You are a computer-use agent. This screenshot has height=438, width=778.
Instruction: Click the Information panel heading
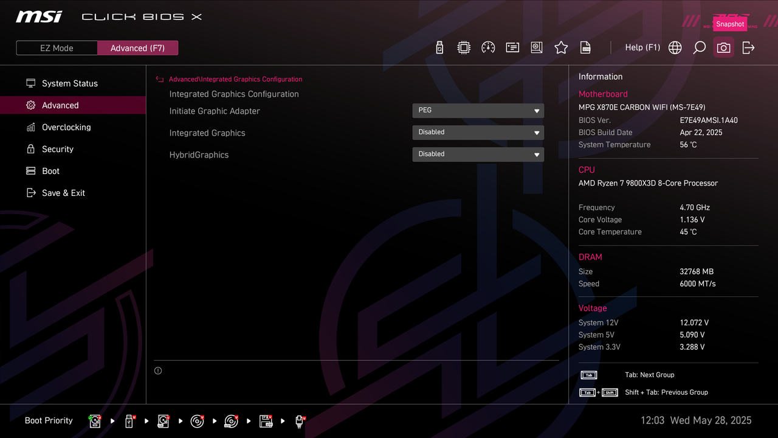601,77
